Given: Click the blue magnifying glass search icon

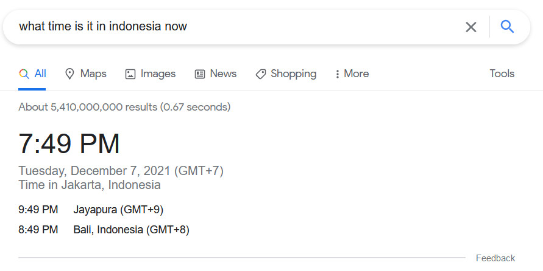Looking at the screenshot, I should [x=507, y=27].
